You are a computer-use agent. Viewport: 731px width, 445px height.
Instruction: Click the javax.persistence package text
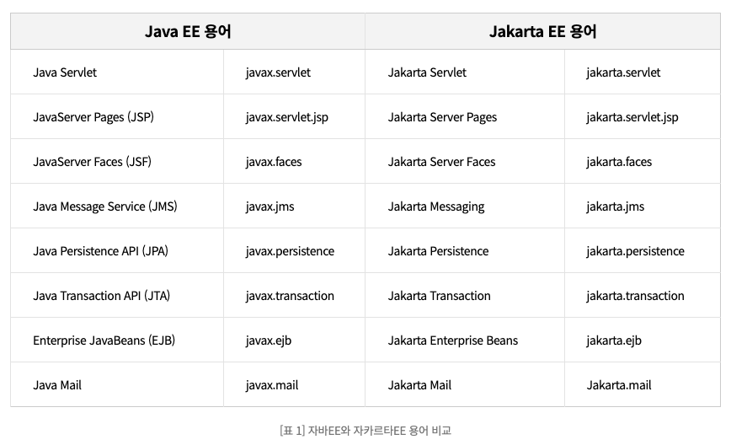click(290, 251)
